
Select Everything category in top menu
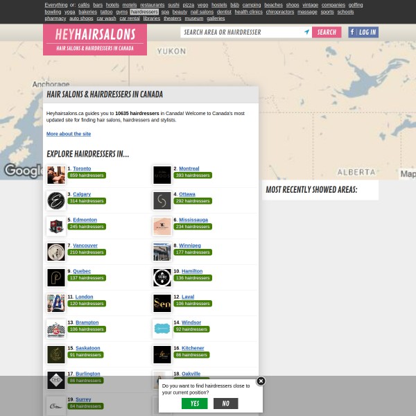[x=56, y=5]
